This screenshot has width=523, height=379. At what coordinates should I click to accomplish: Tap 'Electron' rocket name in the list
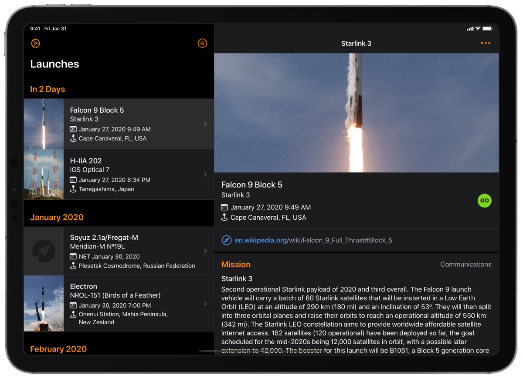coord(84,286)
